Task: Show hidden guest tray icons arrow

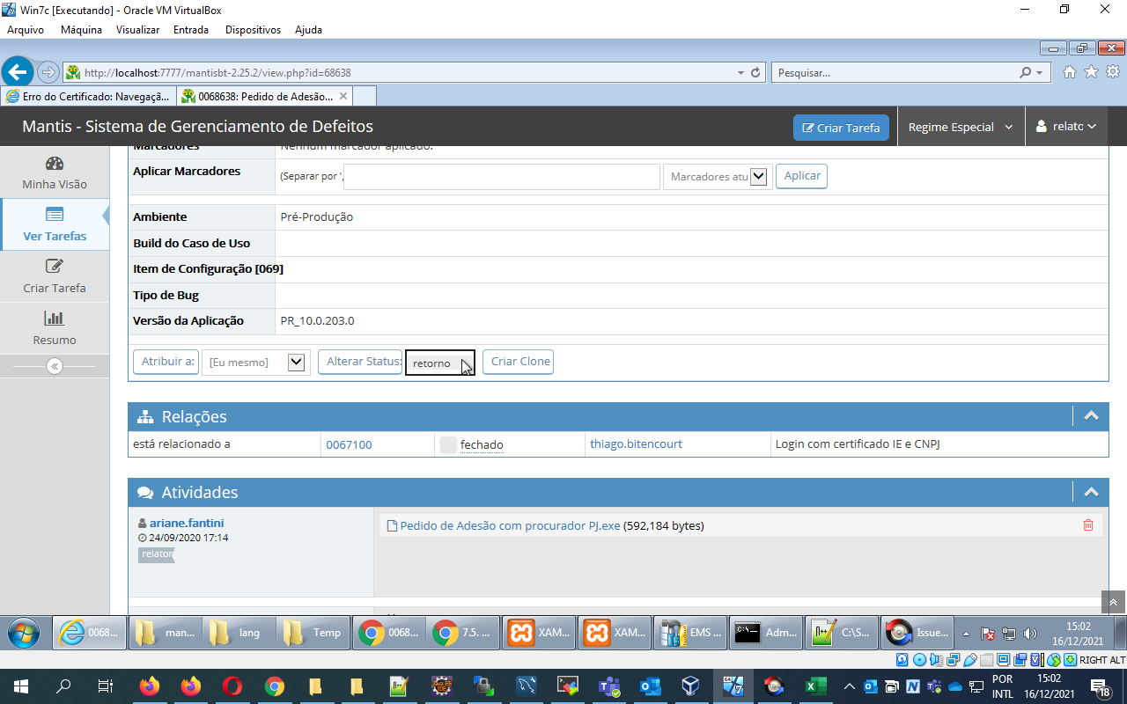Action: pos(966,634)
